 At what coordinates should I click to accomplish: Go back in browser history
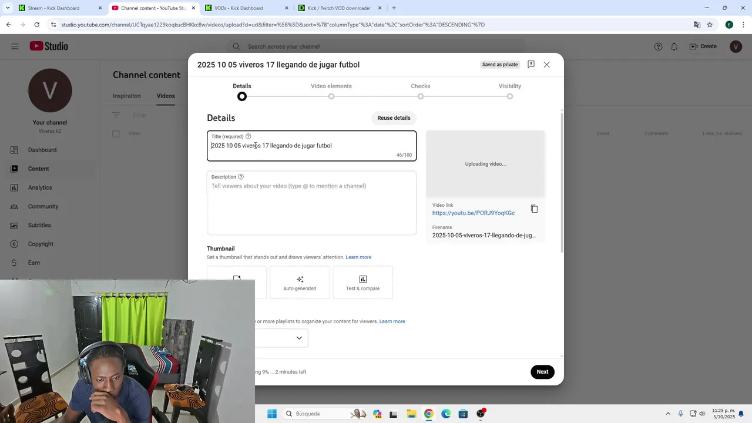tap(8, 25)
